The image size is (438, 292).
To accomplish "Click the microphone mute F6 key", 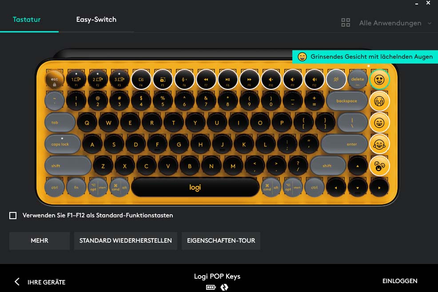I will pos(184,80).
